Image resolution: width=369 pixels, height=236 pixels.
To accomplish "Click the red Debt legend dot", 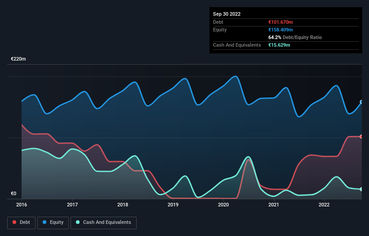I will [x=14, y=222].
